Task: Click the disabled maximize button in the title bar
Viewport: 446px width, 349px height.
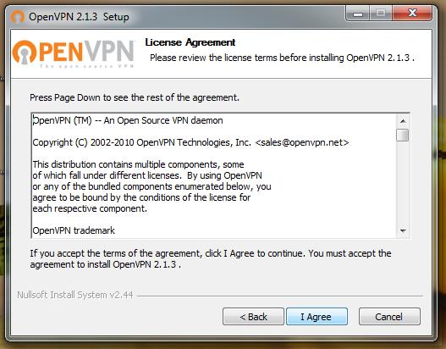Action: click(381, 14)
